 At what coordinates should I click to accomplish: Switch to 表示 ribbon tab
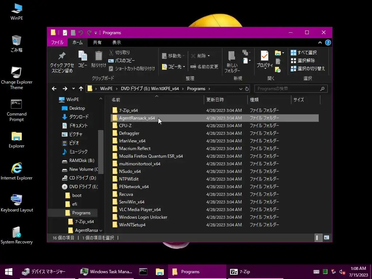[117, 43]
